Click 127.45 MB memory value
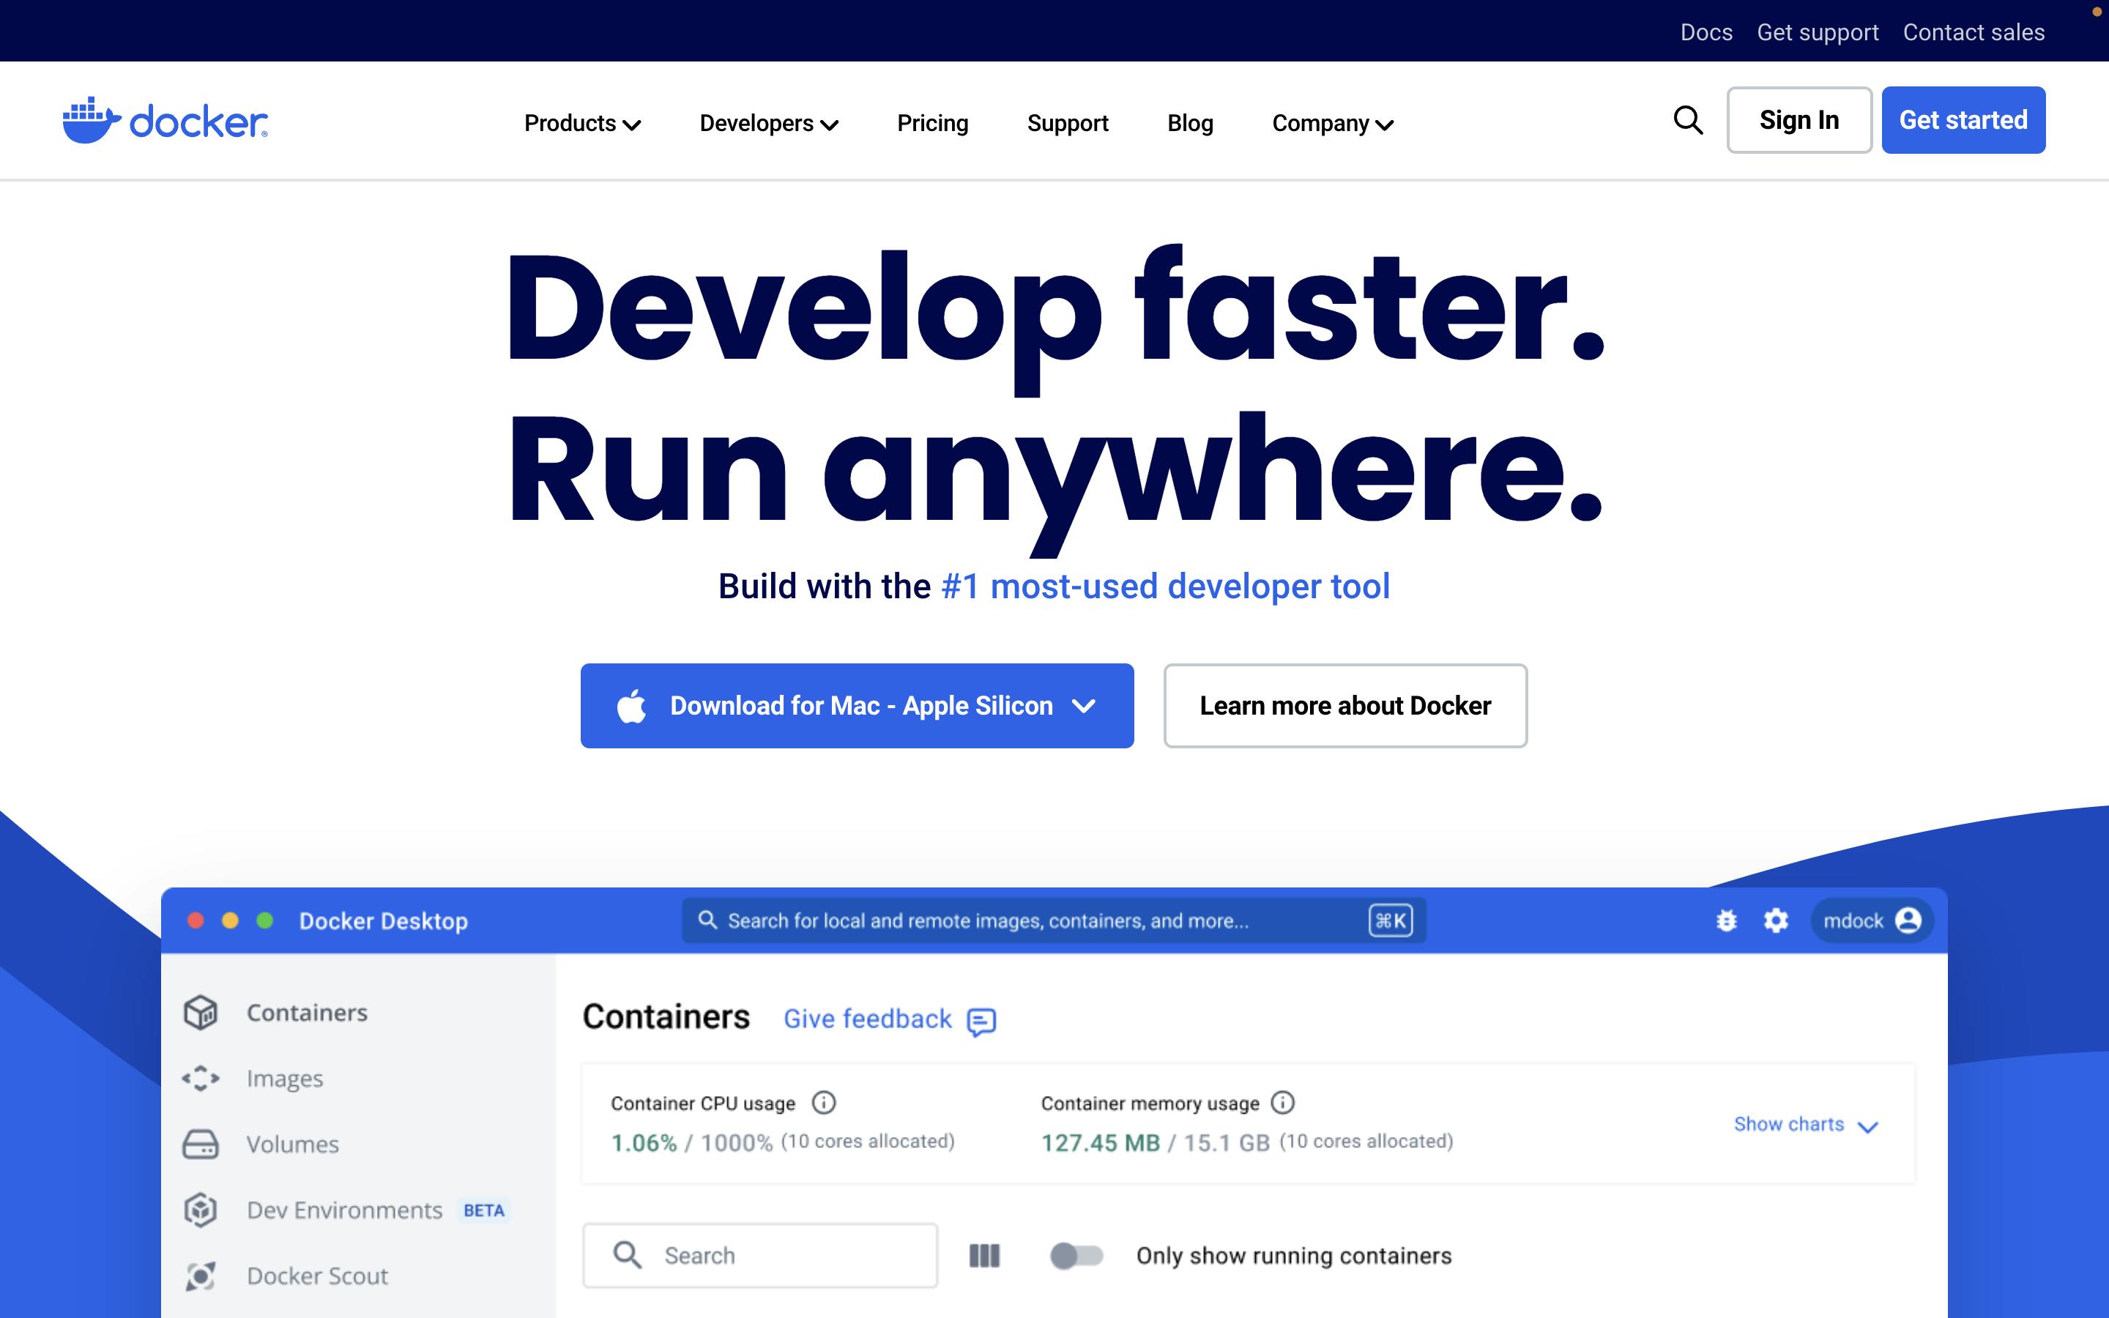 [x=1101, y=1143]
